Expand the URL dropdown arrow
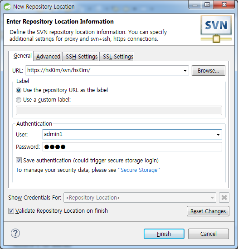The image size is (238, 249). pos(185,70)
